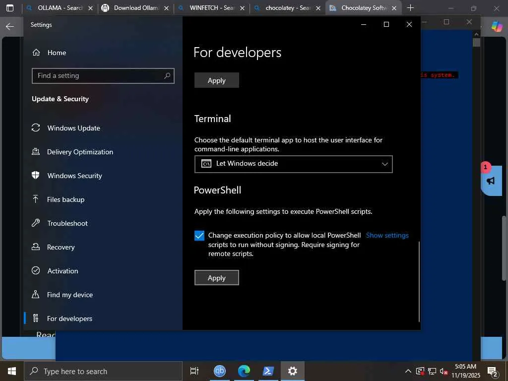Viewport: 508px width, 381px height.
Task: Click the Settings gear on taskbar
Action: coord(293,371)
